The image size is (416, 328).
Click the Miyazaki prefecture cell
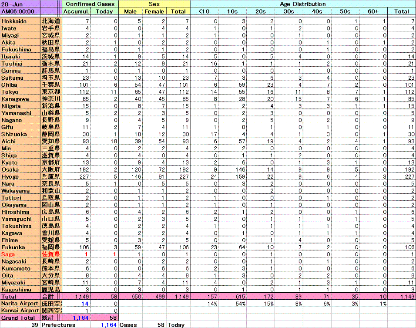coord(20,283)
